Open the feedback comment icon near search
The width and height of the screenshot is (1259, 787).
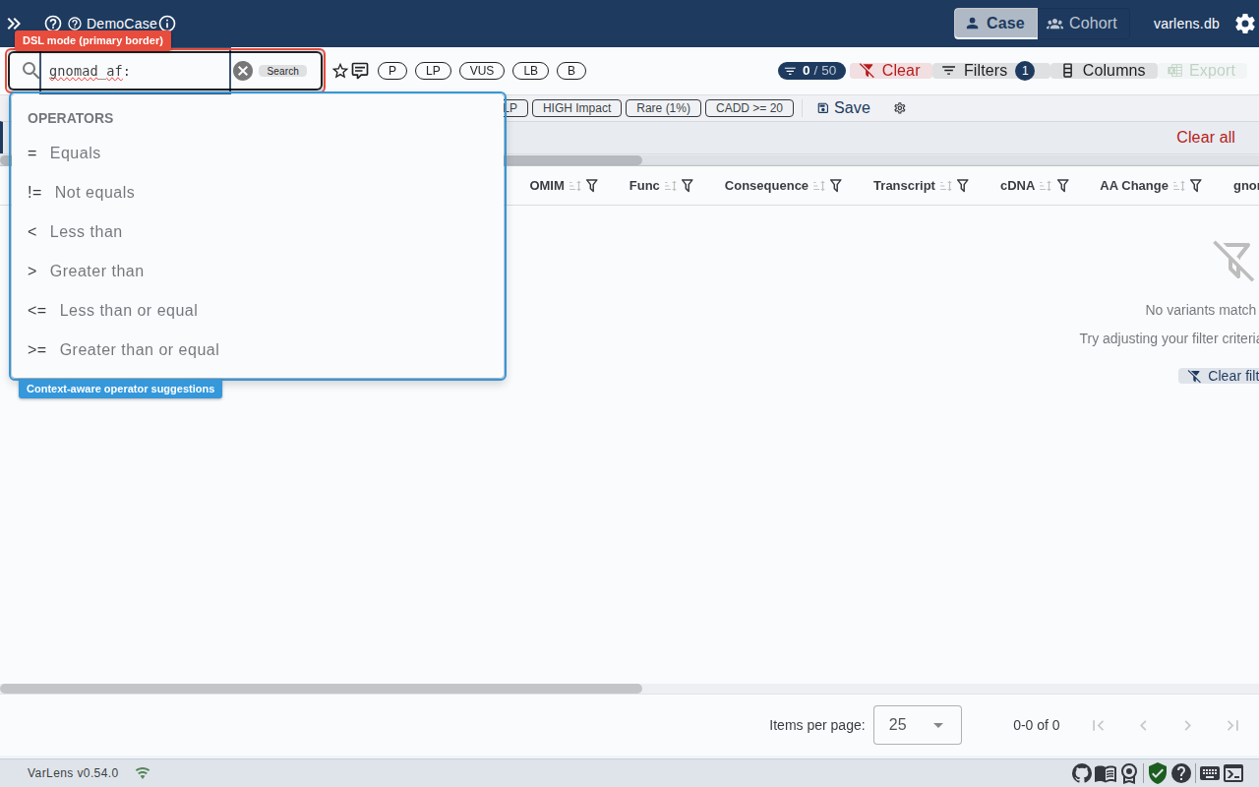(358, 70)
